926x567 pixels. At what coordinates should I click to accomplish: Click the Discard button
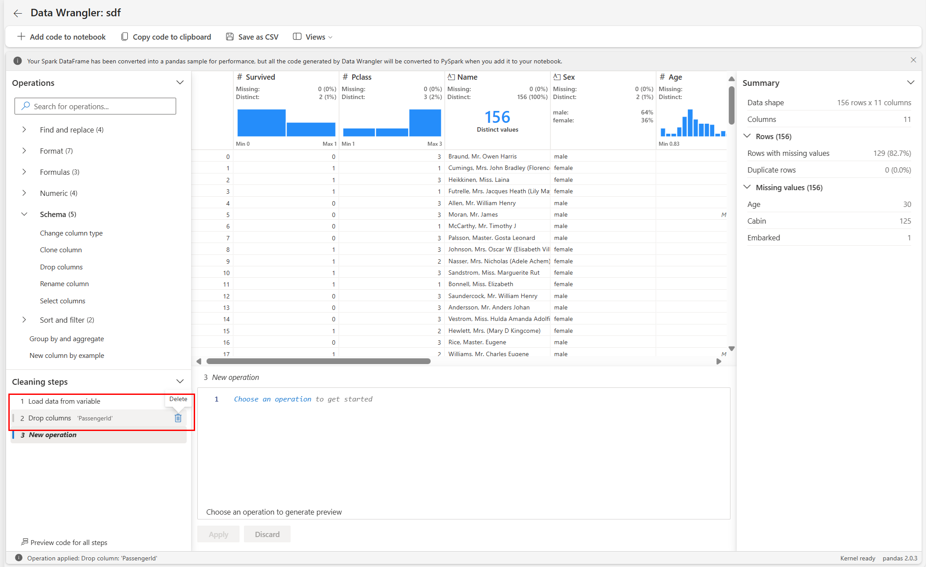(267, 534)
